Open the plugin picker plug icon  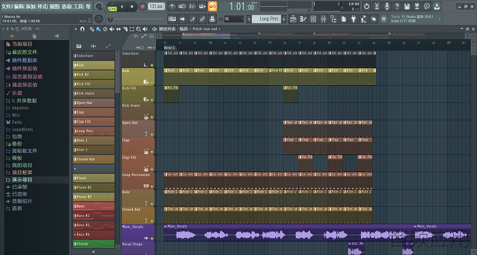[x=353, y=19]
